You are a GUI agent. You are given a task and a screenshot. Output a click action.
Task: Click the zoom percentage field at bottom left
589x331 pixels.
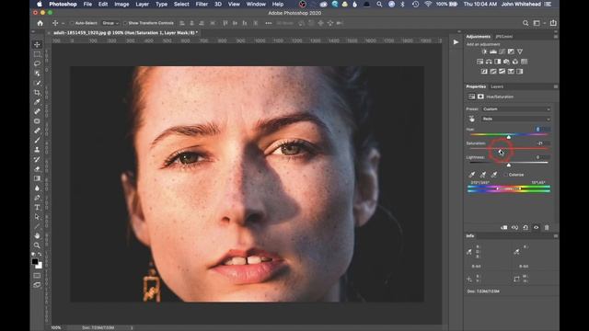(x=56, y=327)
